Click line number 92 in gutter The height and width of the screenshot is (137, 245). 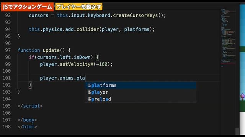tap(8, 15)
